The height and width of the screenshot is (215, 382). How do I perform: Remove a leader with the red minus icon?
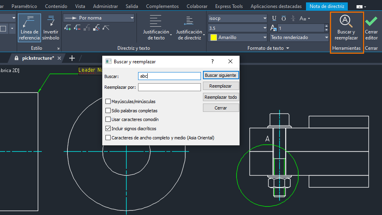click(x=77, y=28)
